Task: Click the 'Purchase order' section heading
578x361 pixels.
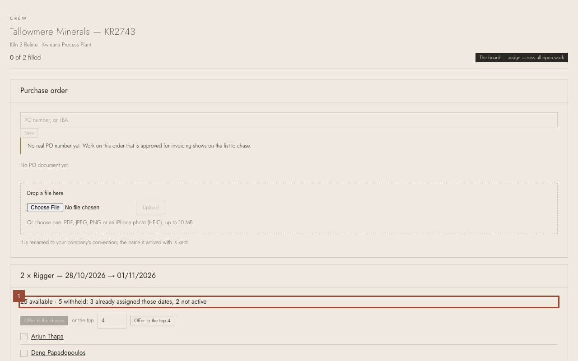Action: pyautogui.click(x=44, y=91)
